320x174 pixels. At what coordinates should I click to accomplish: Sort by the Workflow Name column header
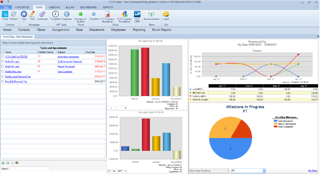(47, 52)
